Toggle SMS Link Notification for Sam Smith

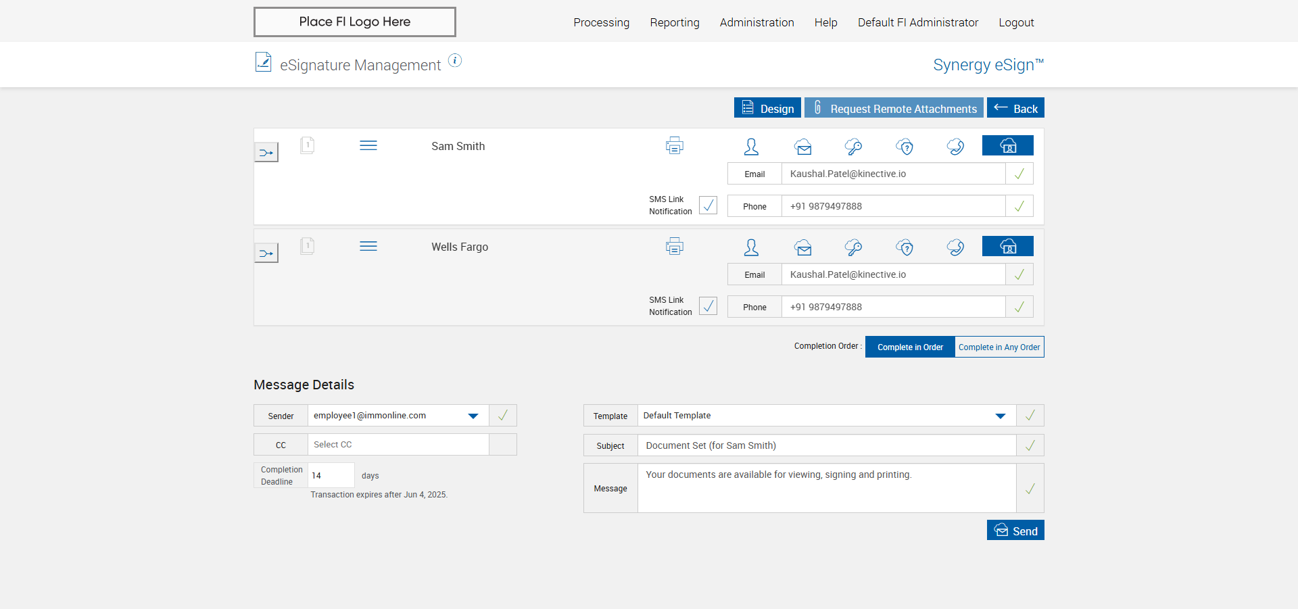point(708,205)
